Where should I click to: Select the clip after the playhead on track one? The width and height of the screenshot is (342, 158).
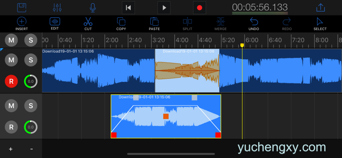point(281,70)
